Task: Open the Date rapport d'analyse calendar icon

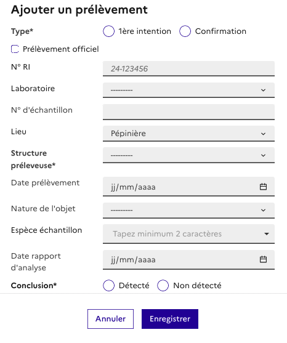Action: point(263,259)
